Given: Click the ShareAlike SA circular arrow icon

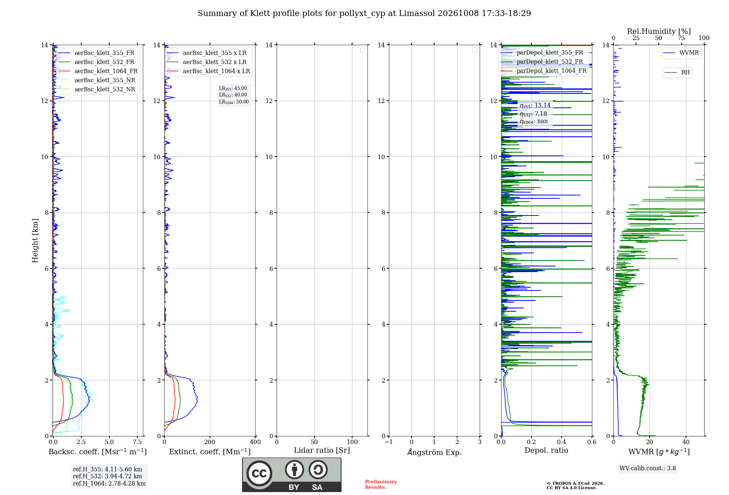Looking at the screenshot, I should [x=318, y=470].
